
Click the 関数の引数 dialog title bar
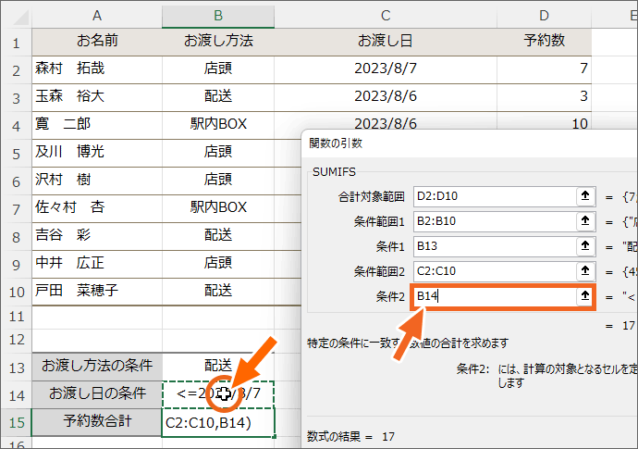[x=470, y=143]
